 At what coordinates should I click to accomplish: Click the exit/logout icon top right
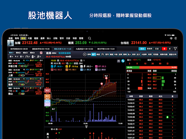click(x=175, y=38)
